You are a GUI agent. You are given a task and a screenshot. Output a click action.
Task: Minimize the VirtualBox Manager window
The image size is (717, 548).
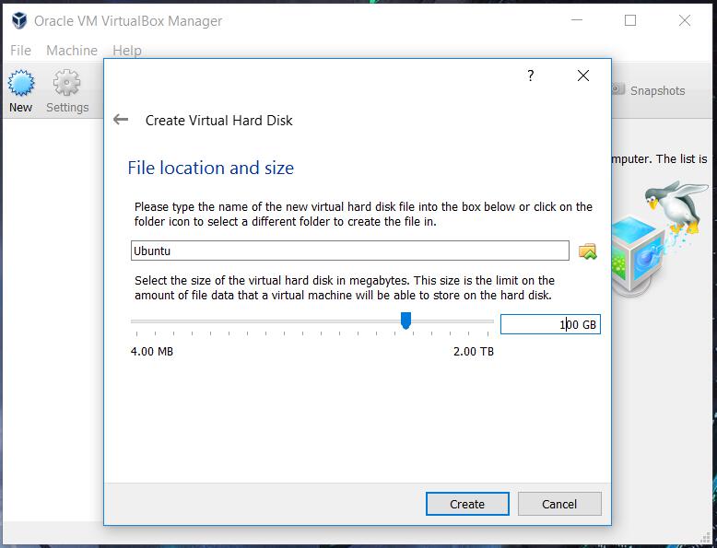point(577,20)
